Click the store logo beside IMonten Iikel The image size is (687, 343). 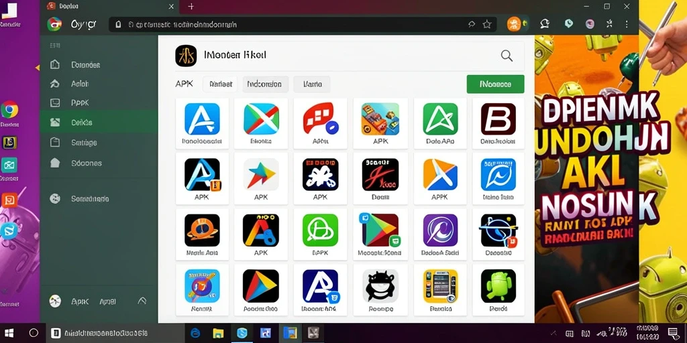(x=186, y=56)
